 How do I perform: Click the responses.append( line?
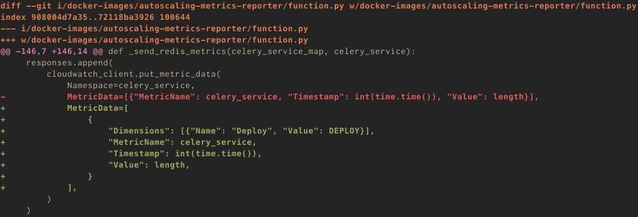[70, 63]
